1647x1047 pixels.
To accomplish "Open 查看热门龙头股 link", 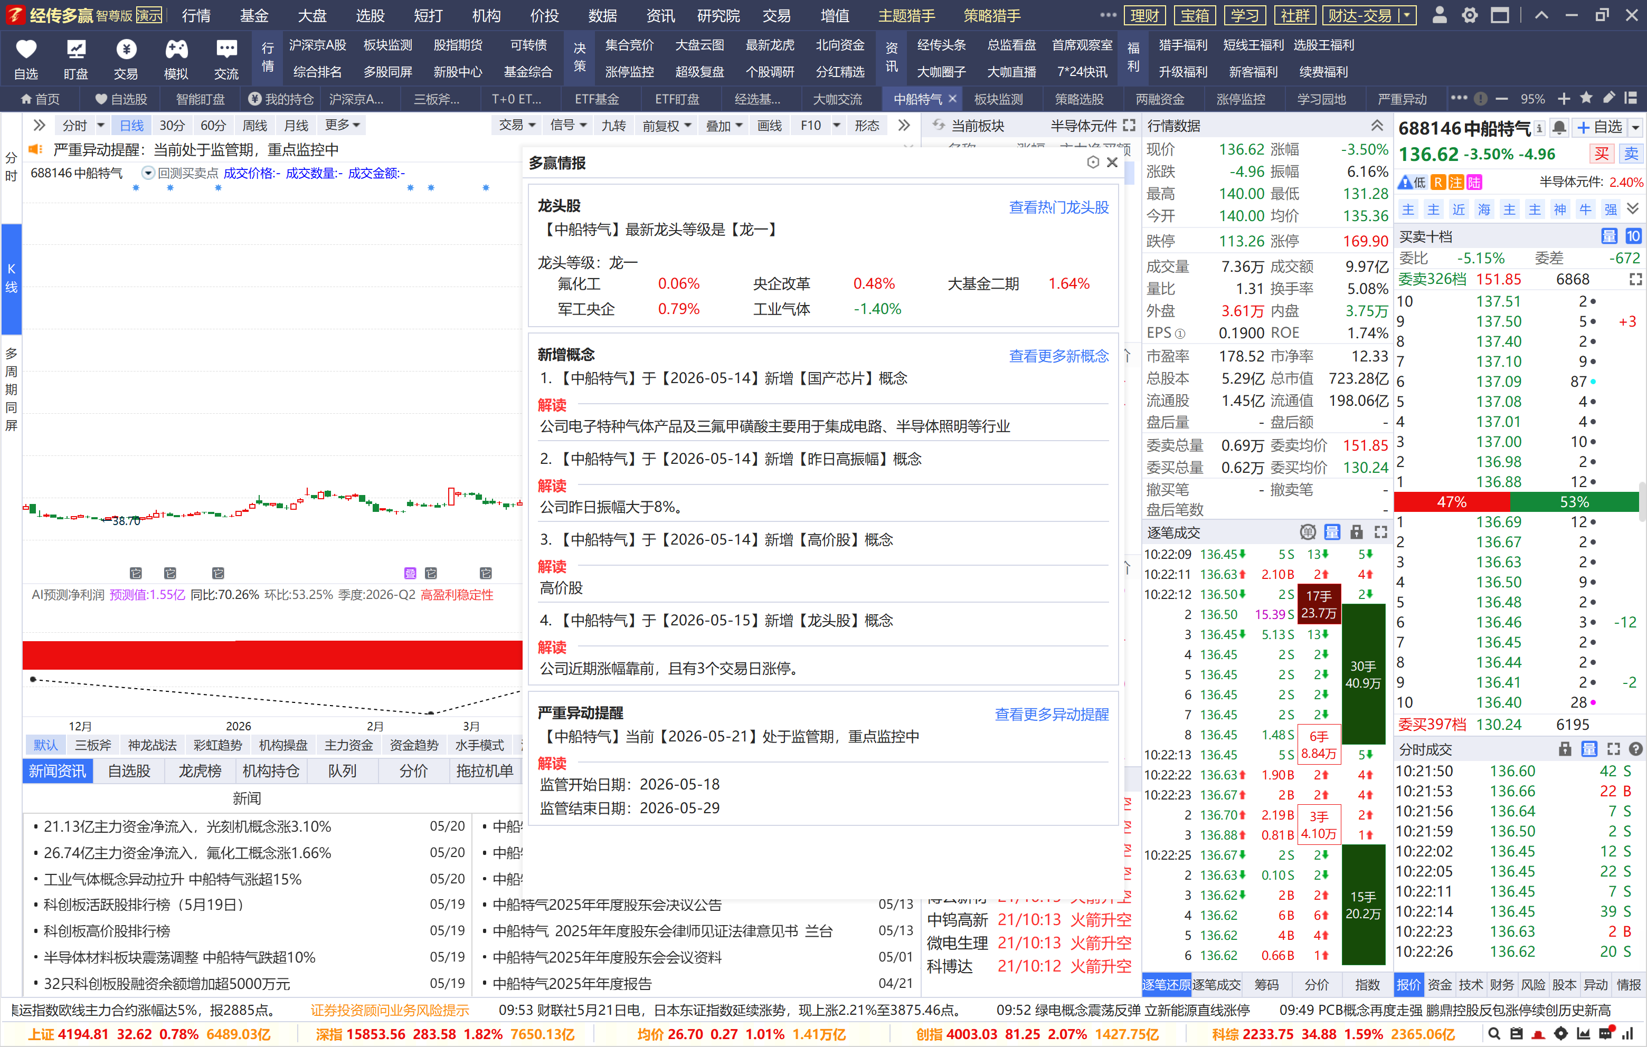I will [x=1059, y=207].
